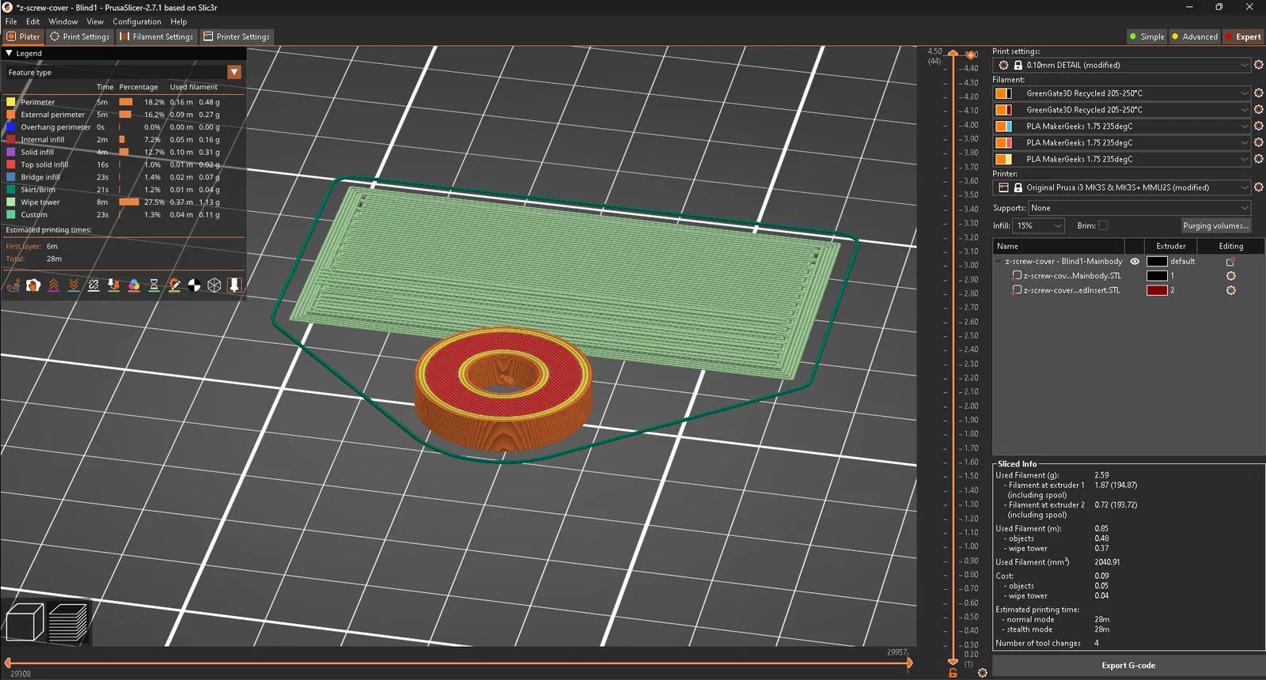Open settings gear for second GreenGate3D filament
The image size is (1266, 680).
(x=1259, y=110)
